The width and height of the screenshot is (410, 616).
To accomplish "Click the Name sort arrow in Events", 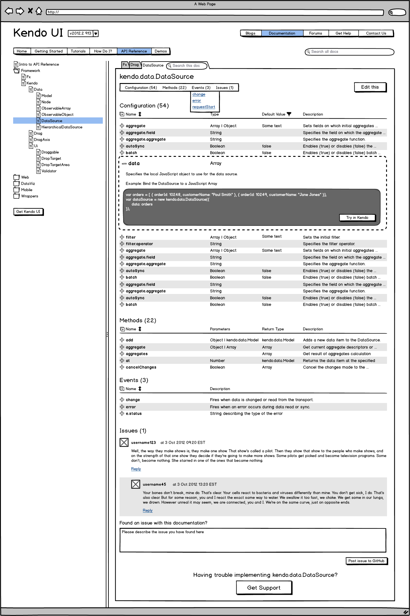I will 140,389.
